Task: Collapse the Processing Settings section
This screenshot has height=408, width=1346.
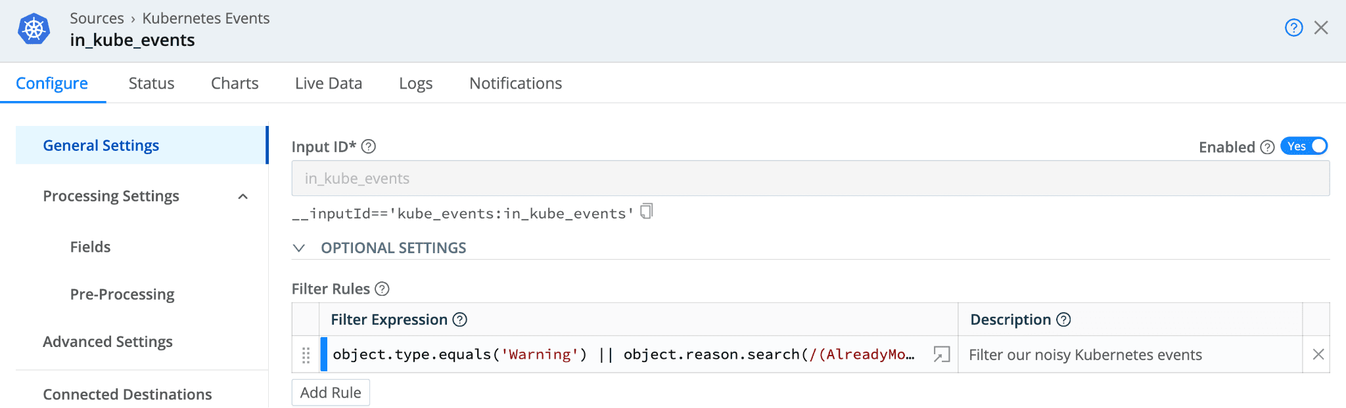Action: pyautogui.click(x=243, y=196)
